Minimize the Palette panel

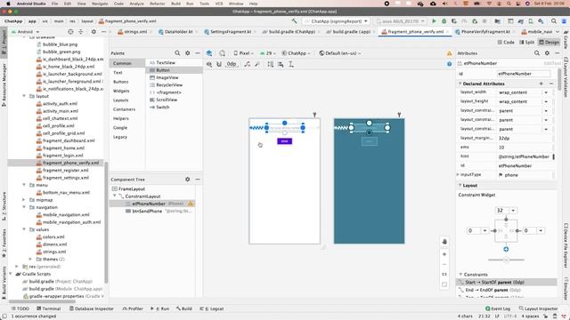coord(198,53)
